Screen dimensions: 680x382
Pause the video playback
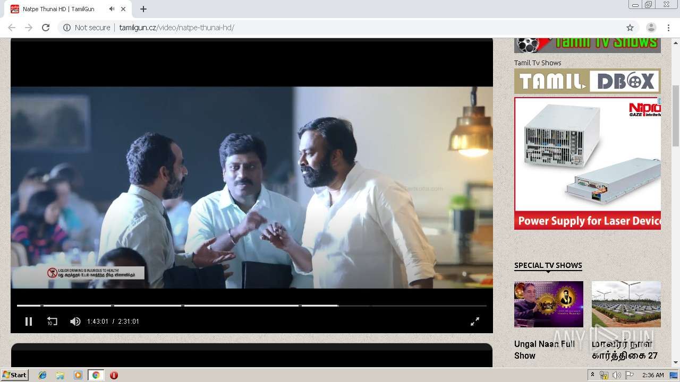point(29,321)
